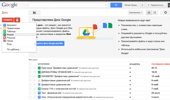The width and height of the screenshot is (170, 100).
Task: Click the new folder toolbar icon
Action: tap(34, 12)
